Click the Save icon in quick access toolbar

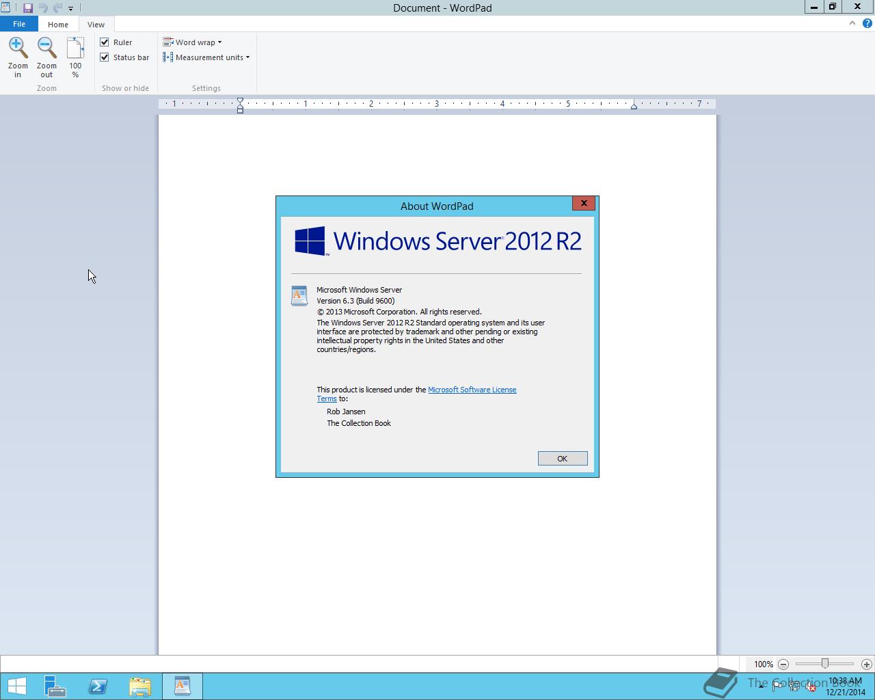[28, 8]
